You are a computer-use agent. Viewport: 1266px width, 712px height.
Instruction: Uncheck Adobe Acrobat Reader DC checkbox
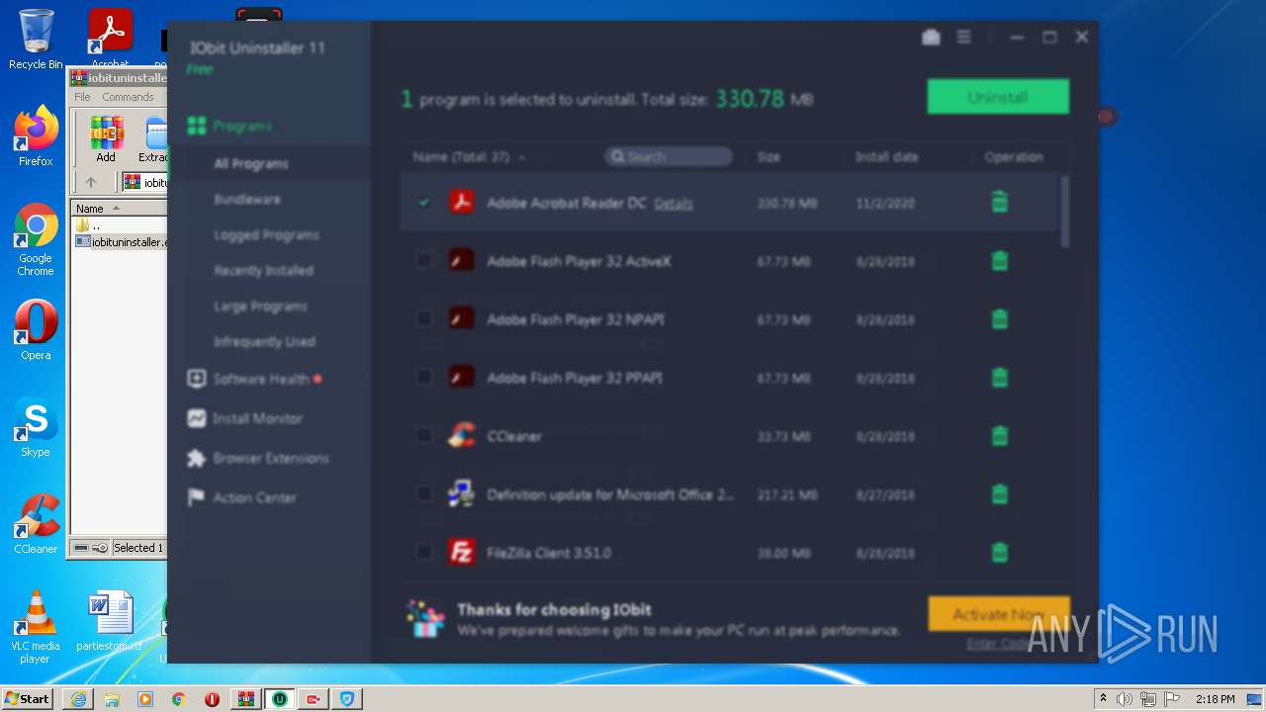coord(424,203)
